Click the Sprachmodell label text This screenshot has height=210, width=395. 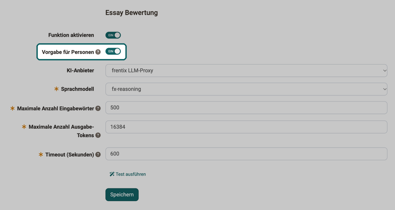(x=77, y=89)
